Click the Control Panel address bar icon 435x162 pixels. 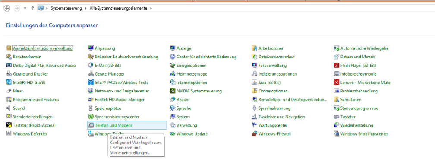[x=41, y=8]
